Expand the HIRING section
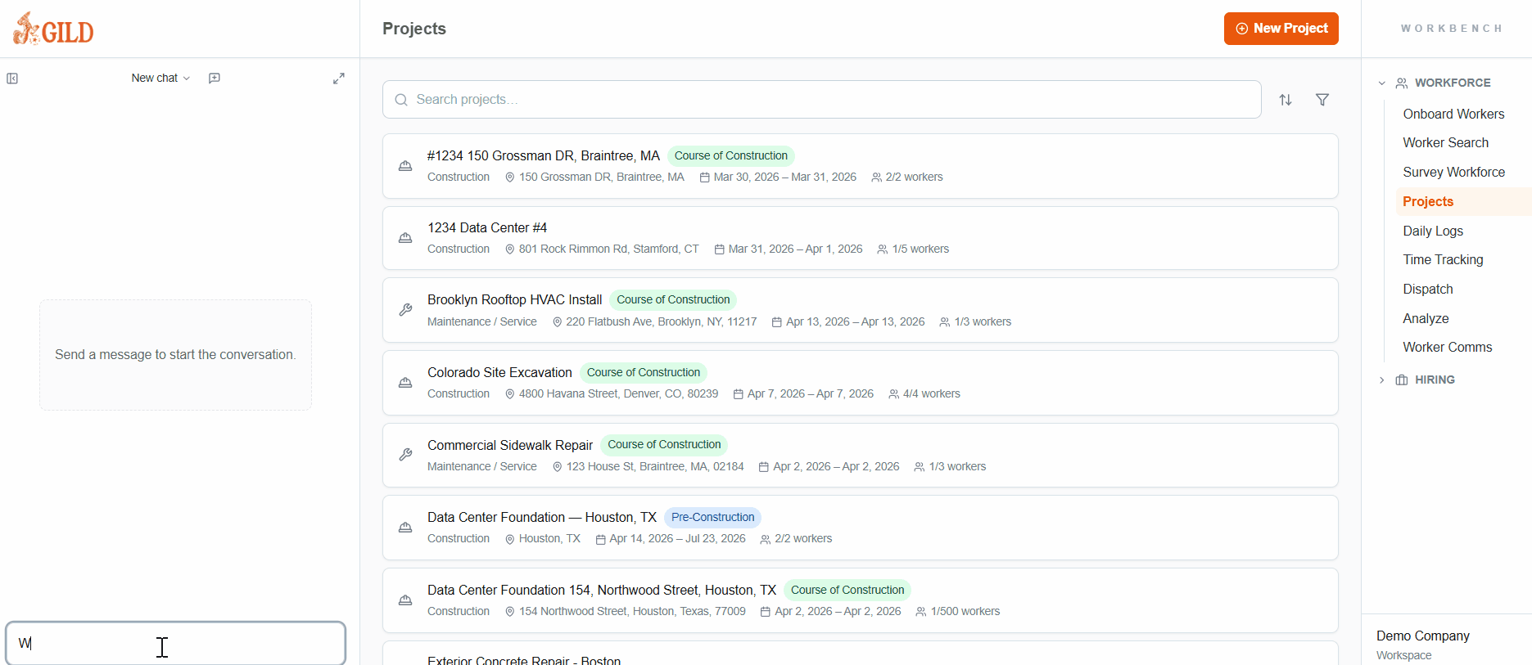 (1381, 380)
